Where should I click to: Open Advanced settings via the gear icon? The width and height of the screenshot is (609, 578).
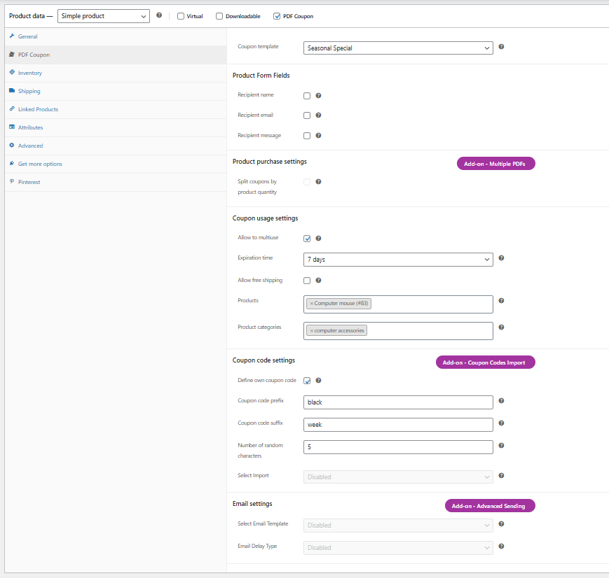(x=12, y=146)
